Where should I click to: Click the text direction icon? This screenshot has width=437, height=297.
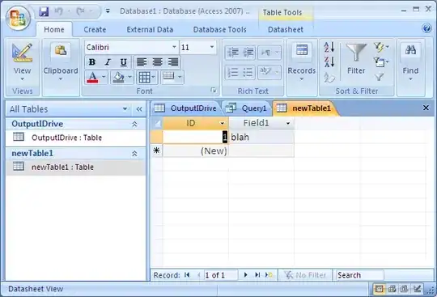pyautogui.click(x=266, y=53)
